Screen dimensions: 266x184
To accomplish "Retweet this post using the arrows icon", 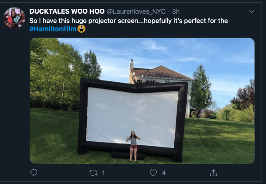I will [93, 173].
